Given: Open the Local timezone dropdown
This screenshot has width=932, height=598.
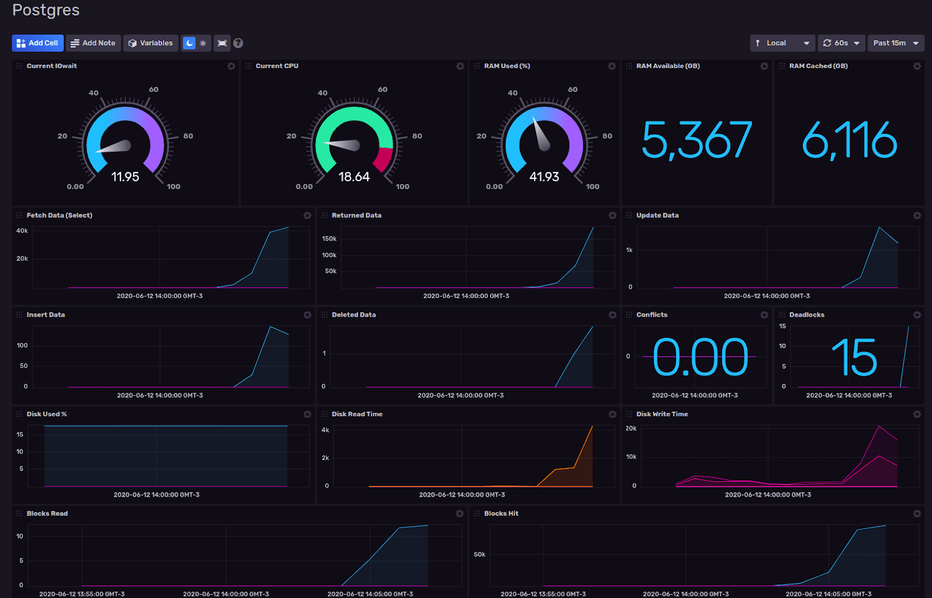Looking at the screenshot, I should click(782, 43).
